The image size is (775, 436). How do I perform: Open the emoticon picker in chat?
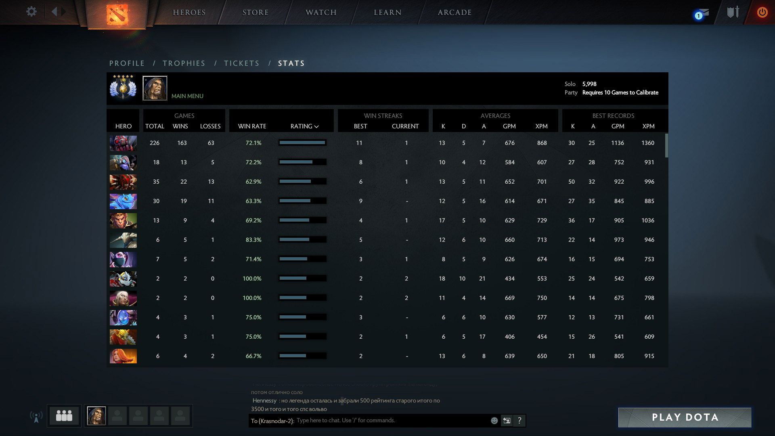tap(494, 421)
